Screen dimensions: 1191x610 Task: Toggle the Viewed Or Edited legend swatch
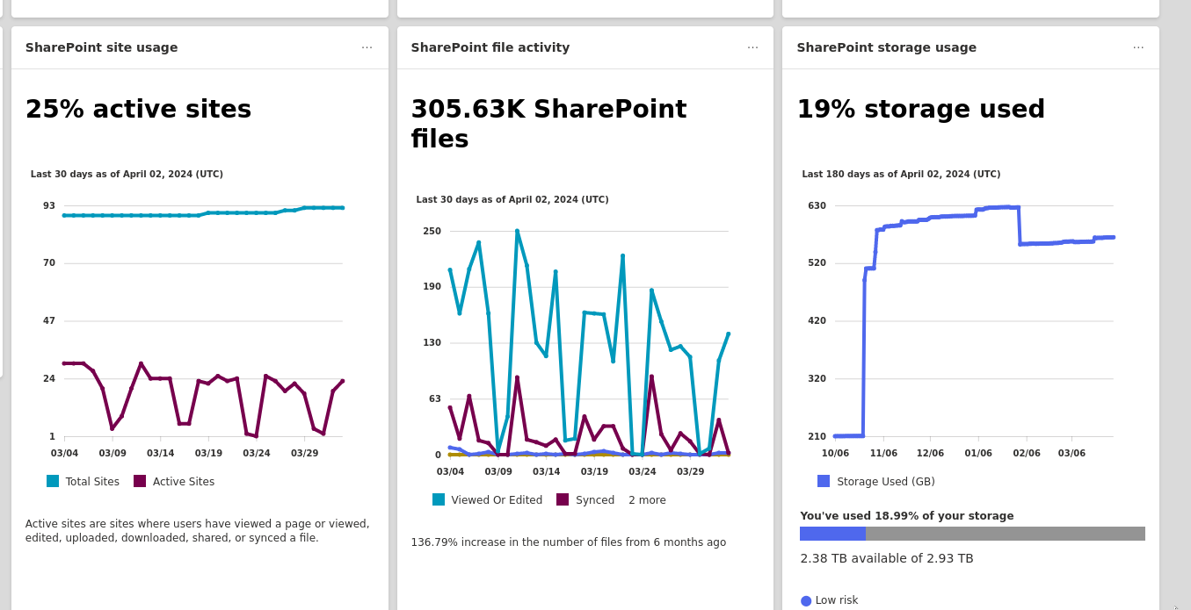[439, 499]
